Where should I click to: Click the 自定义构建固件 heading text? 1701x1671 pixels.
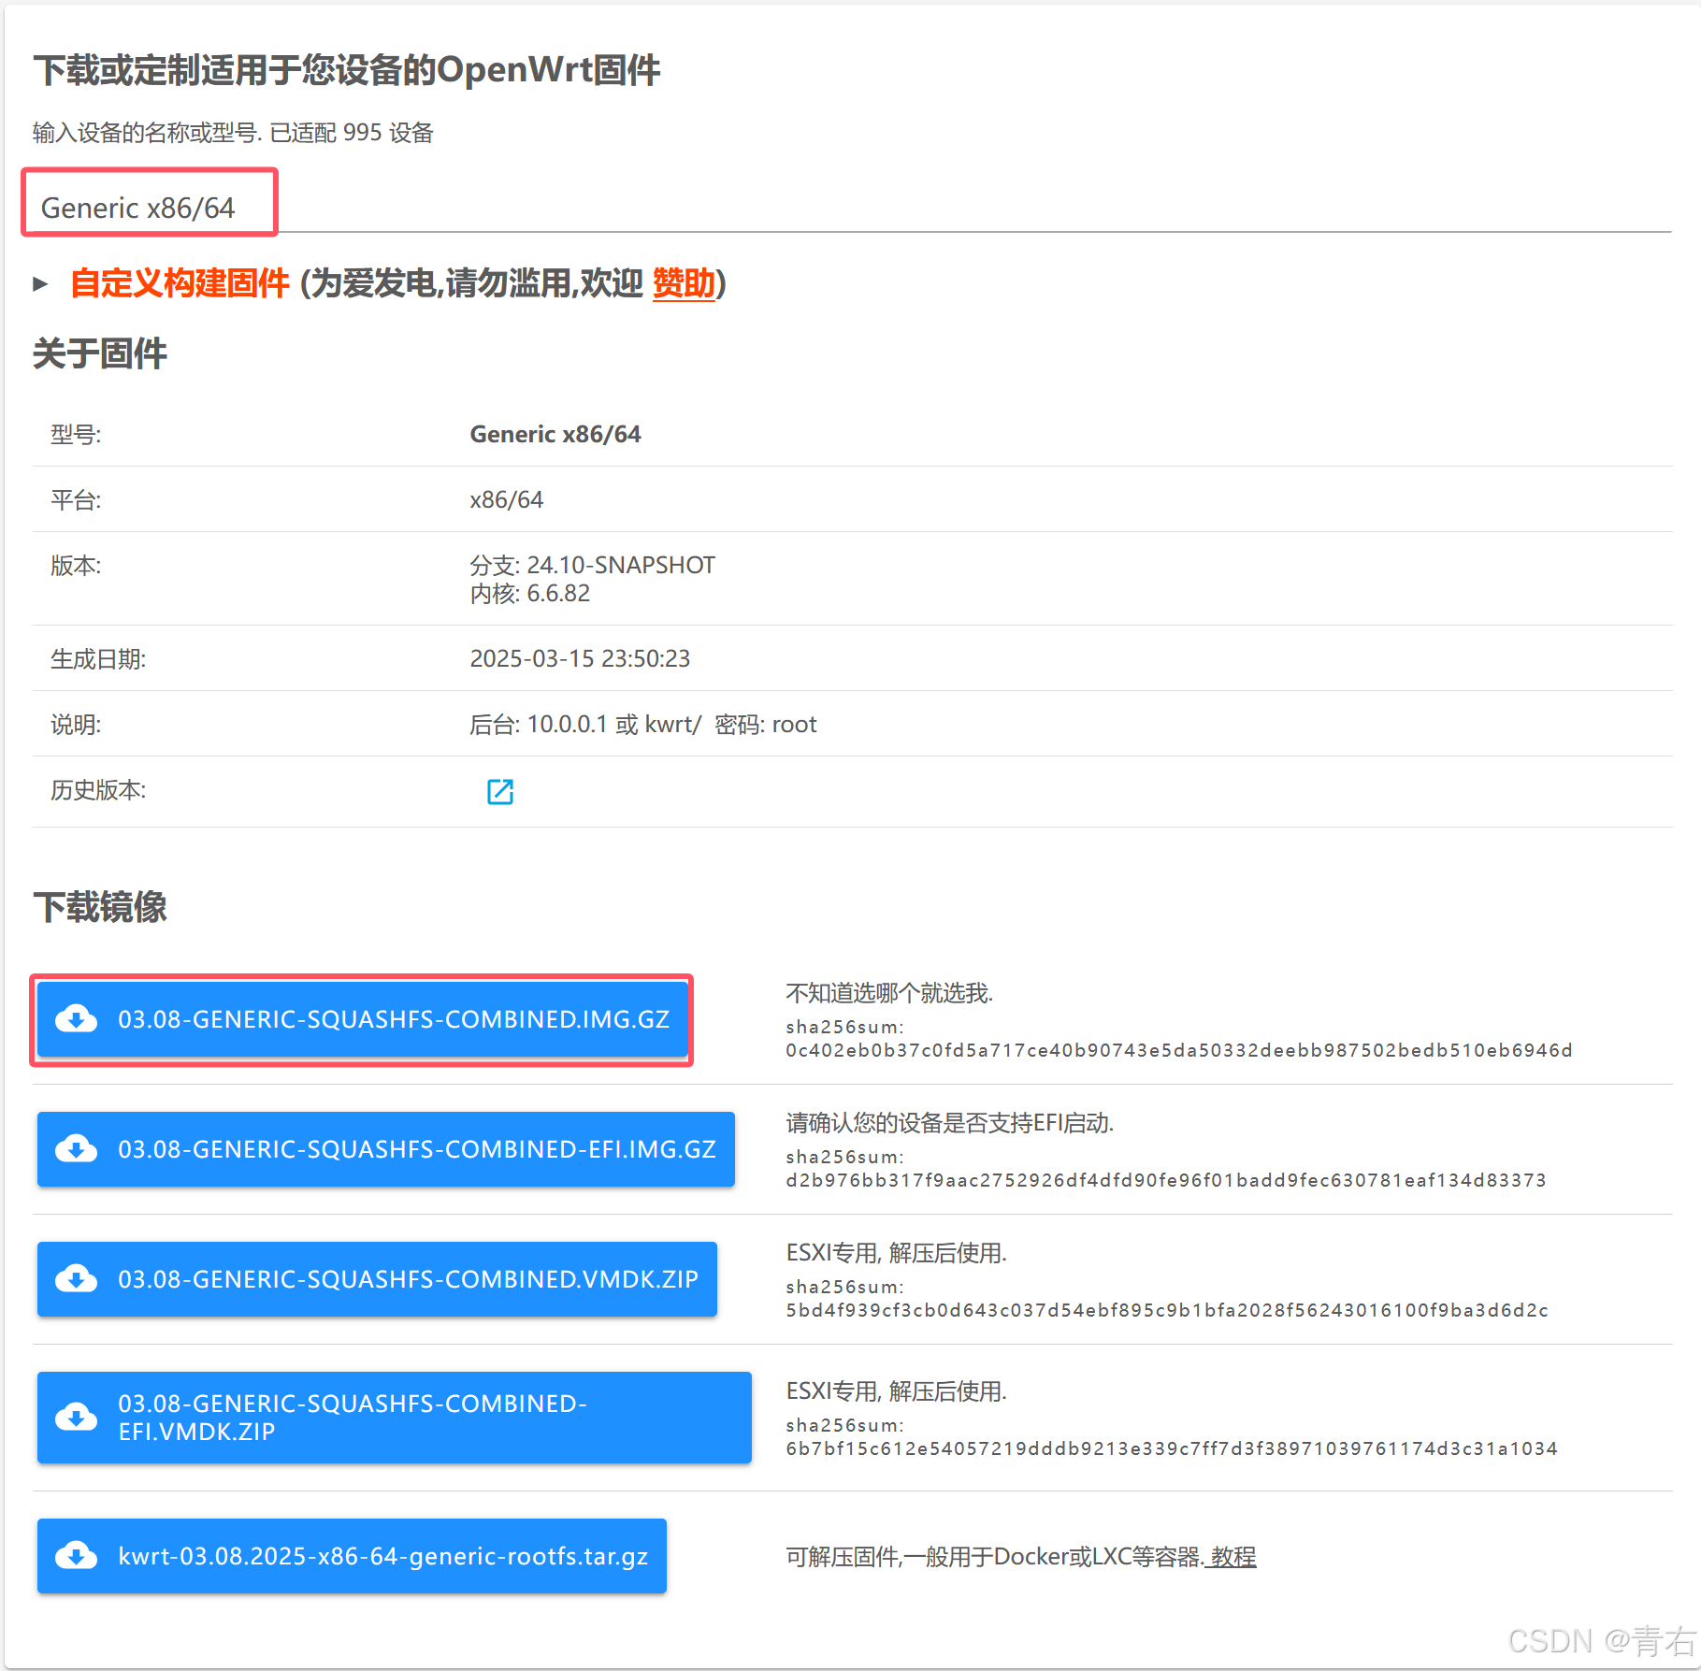pyautogui.click(x=180, y=283)
